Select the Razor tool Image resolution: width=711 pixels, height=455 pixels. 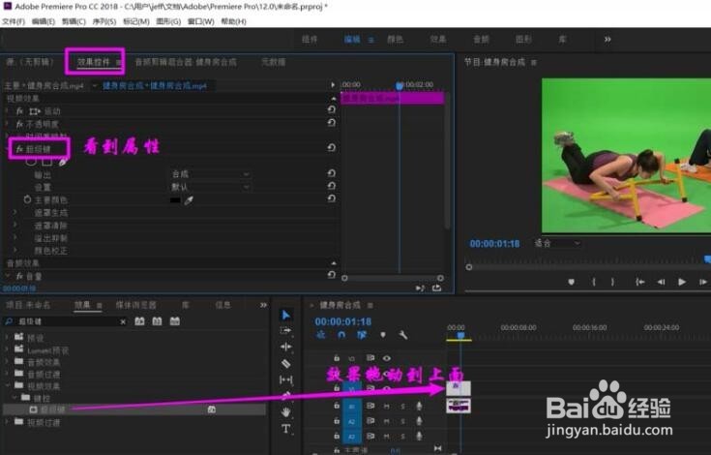tap(285, 363)
